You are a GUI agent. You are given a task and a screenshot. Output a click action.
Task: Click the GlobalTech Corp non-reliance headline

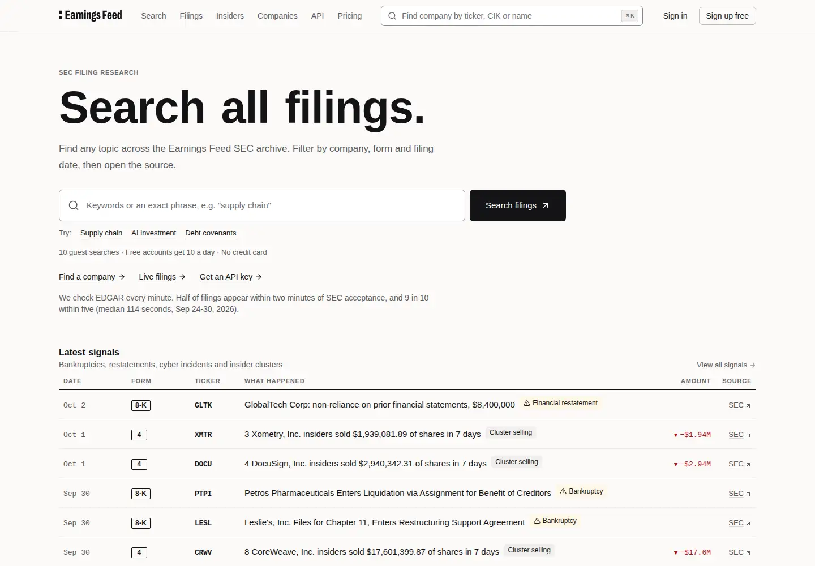coord(380,405)
